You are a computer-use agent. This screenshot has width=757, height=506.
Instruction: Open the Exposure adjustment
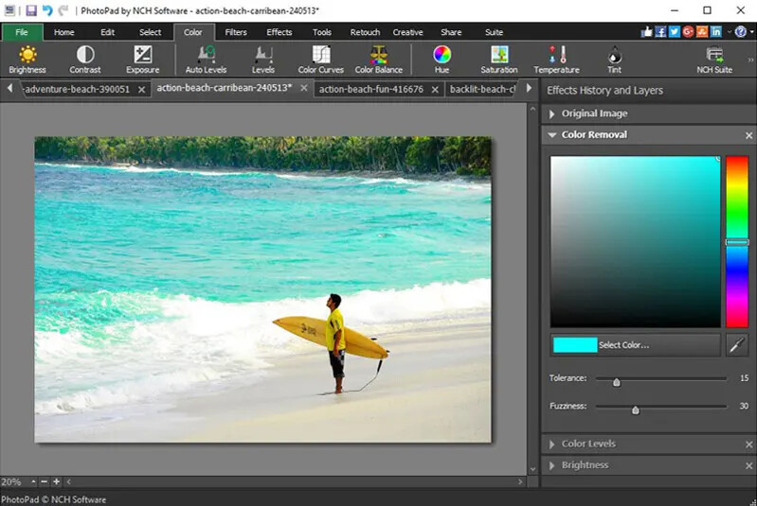(142, 56)
